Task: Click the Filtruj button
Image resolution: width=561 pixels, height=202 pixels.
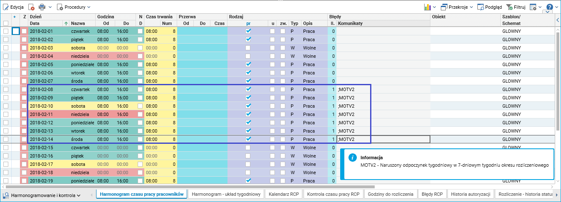Action: pyautogui.click(x=516, y=7)
